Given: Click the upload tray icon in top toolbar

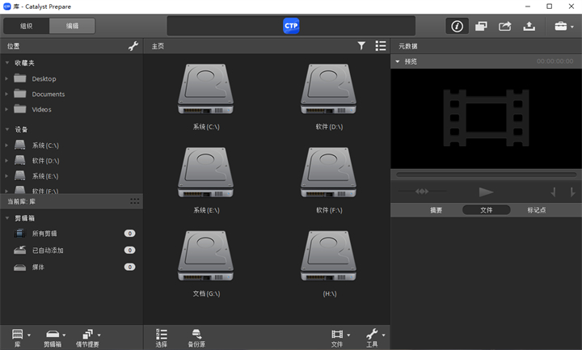Looking at the screenshot, I should pos(529,27).
